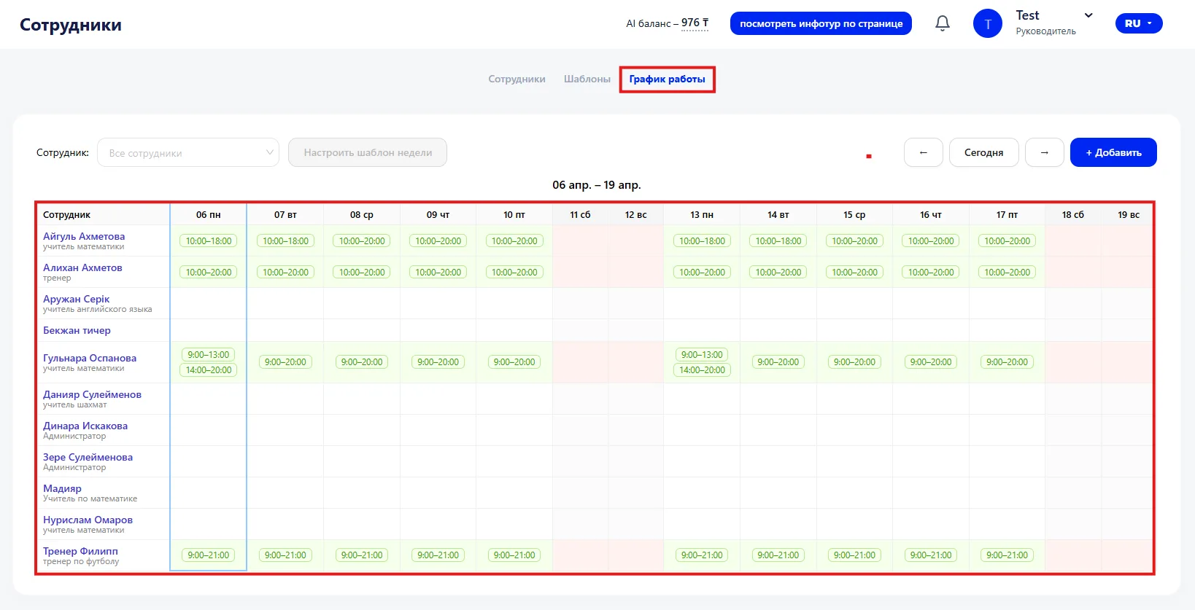Screen dimensions: 1195x610
Task: Go to next period with right arrow
Action: [1045, 152]
